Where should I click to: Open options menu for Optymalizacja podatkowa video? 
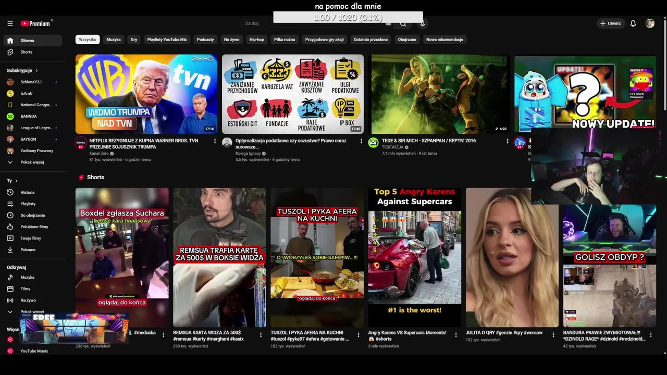point(361,141)
